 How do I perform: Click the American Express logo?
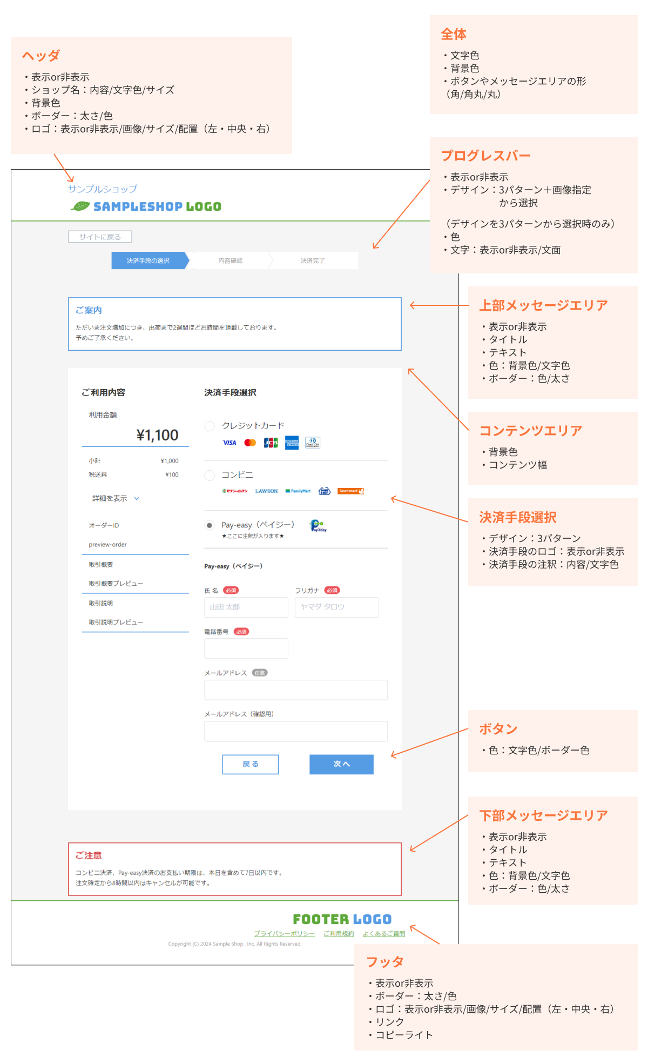(292, 443)
